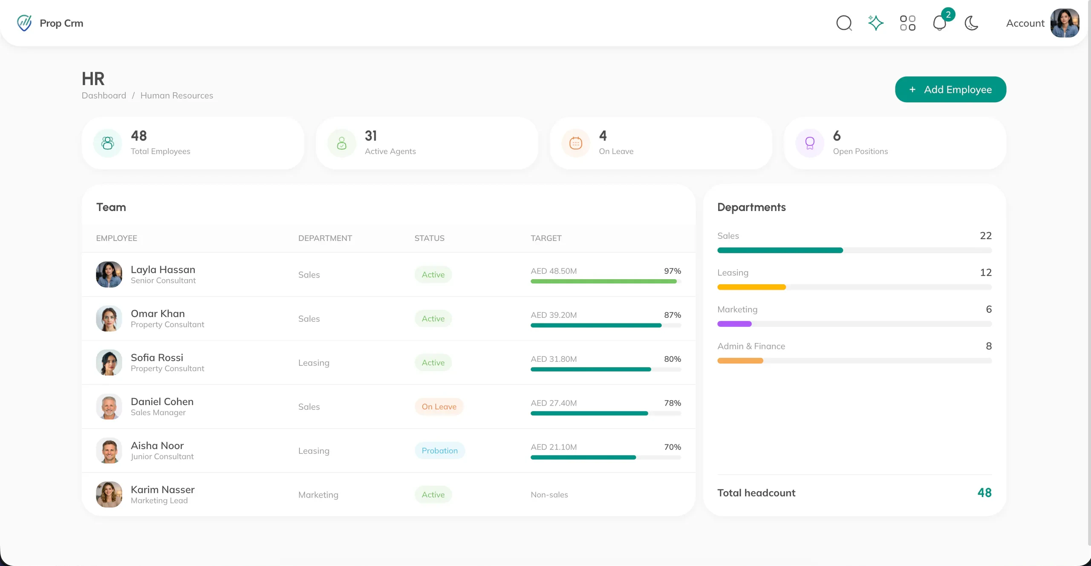Click Karim Nasser's Marketing department cell
This screenshot has width=1091, height=566.
coord(318,495)
